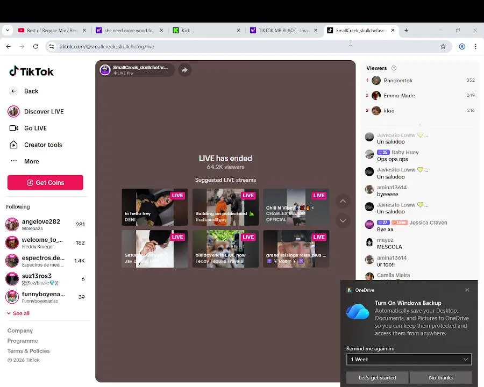
Task: Open a new browser tab
Action: click(407, 30)
